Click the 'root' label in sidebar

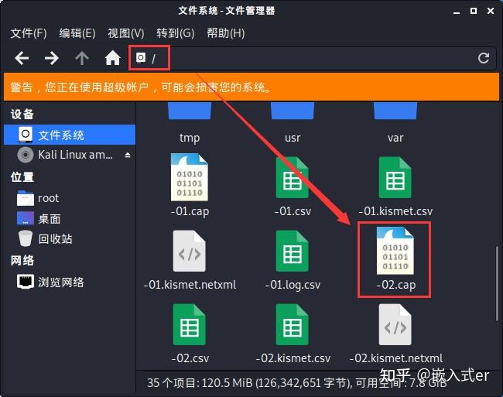[x=49, y=198]
